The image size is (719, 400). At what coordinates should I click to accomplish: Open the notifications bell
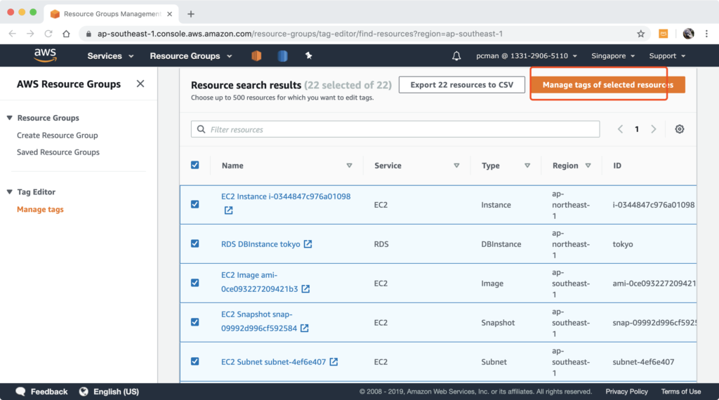tap(456, 56)
